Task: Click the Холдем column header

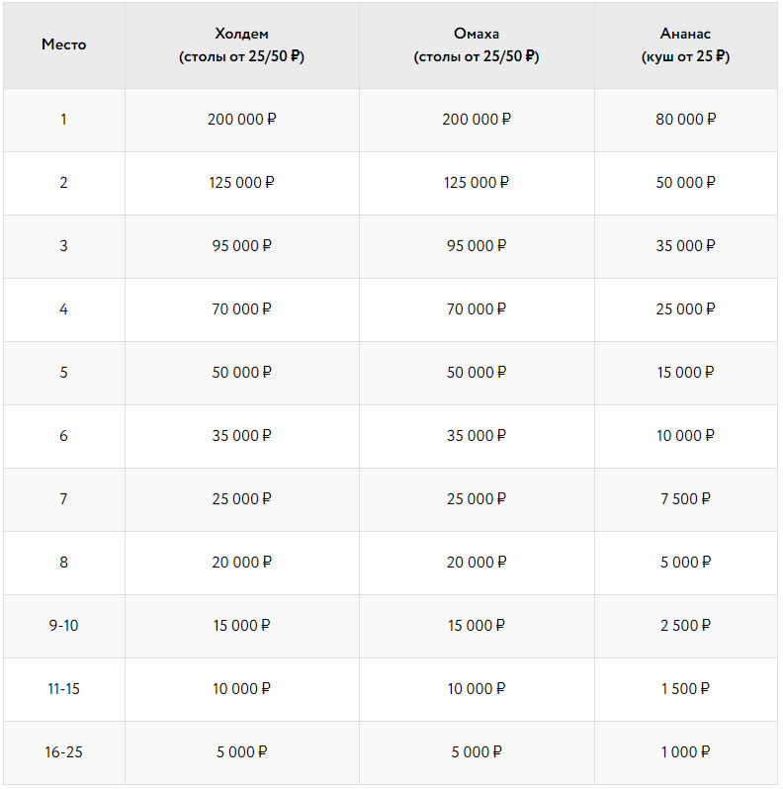Action: pos(241,45)
